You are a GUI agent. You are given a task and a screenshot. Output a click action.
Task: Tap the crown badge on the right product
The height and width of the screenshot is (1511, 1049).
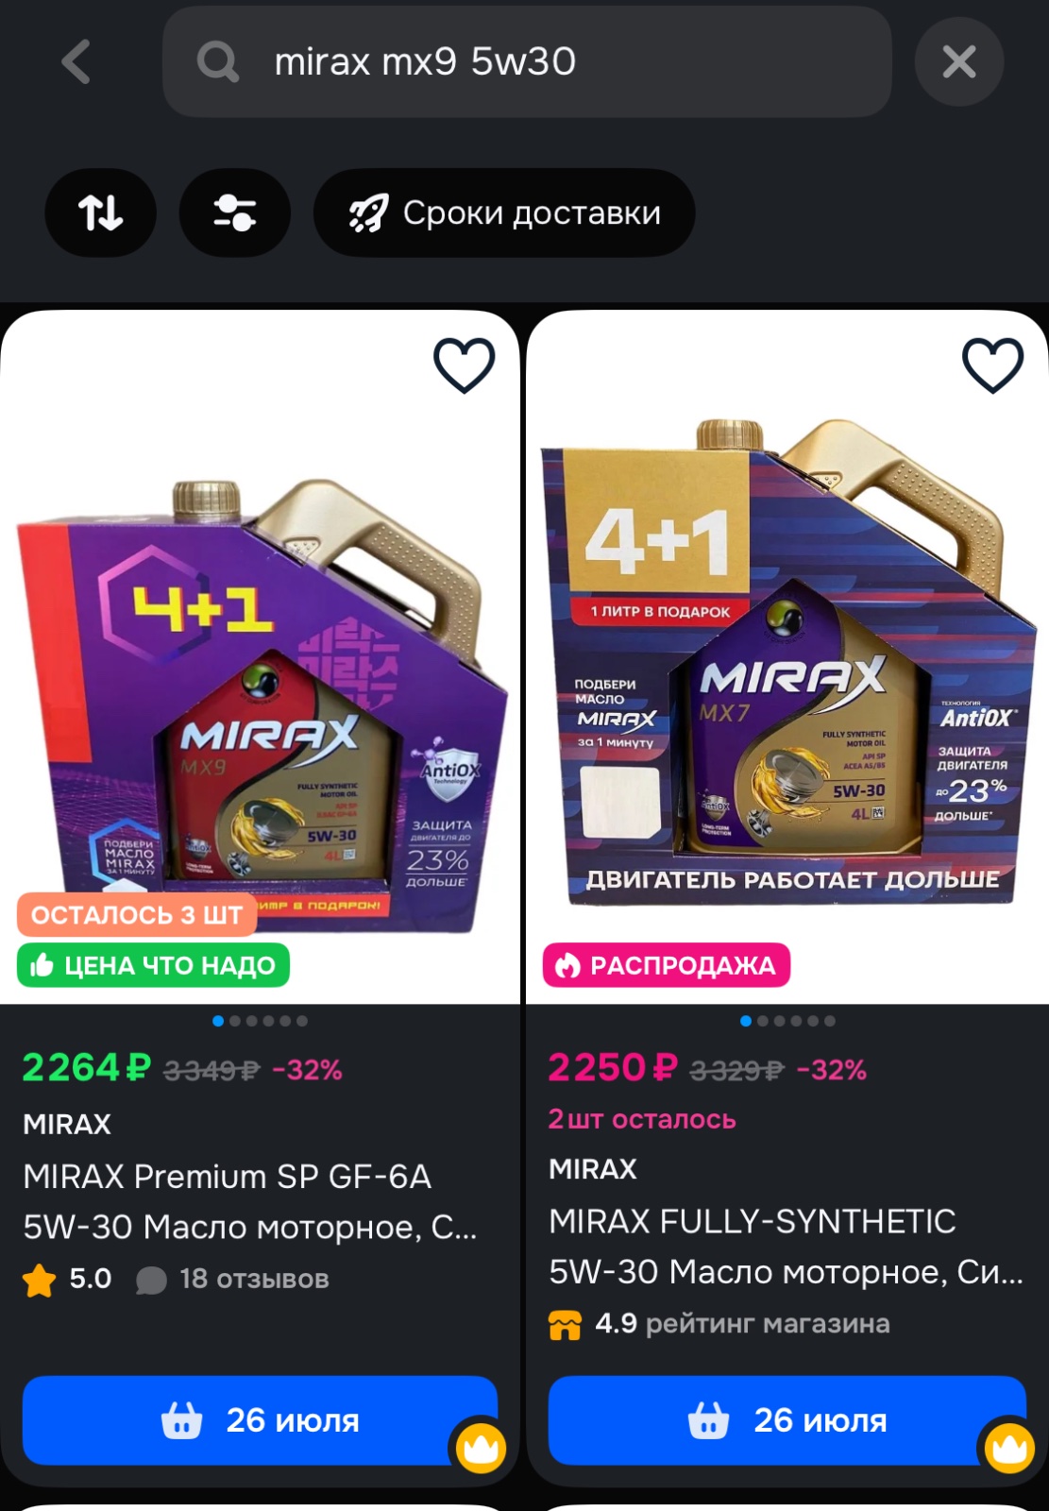coord(1009,1446)
